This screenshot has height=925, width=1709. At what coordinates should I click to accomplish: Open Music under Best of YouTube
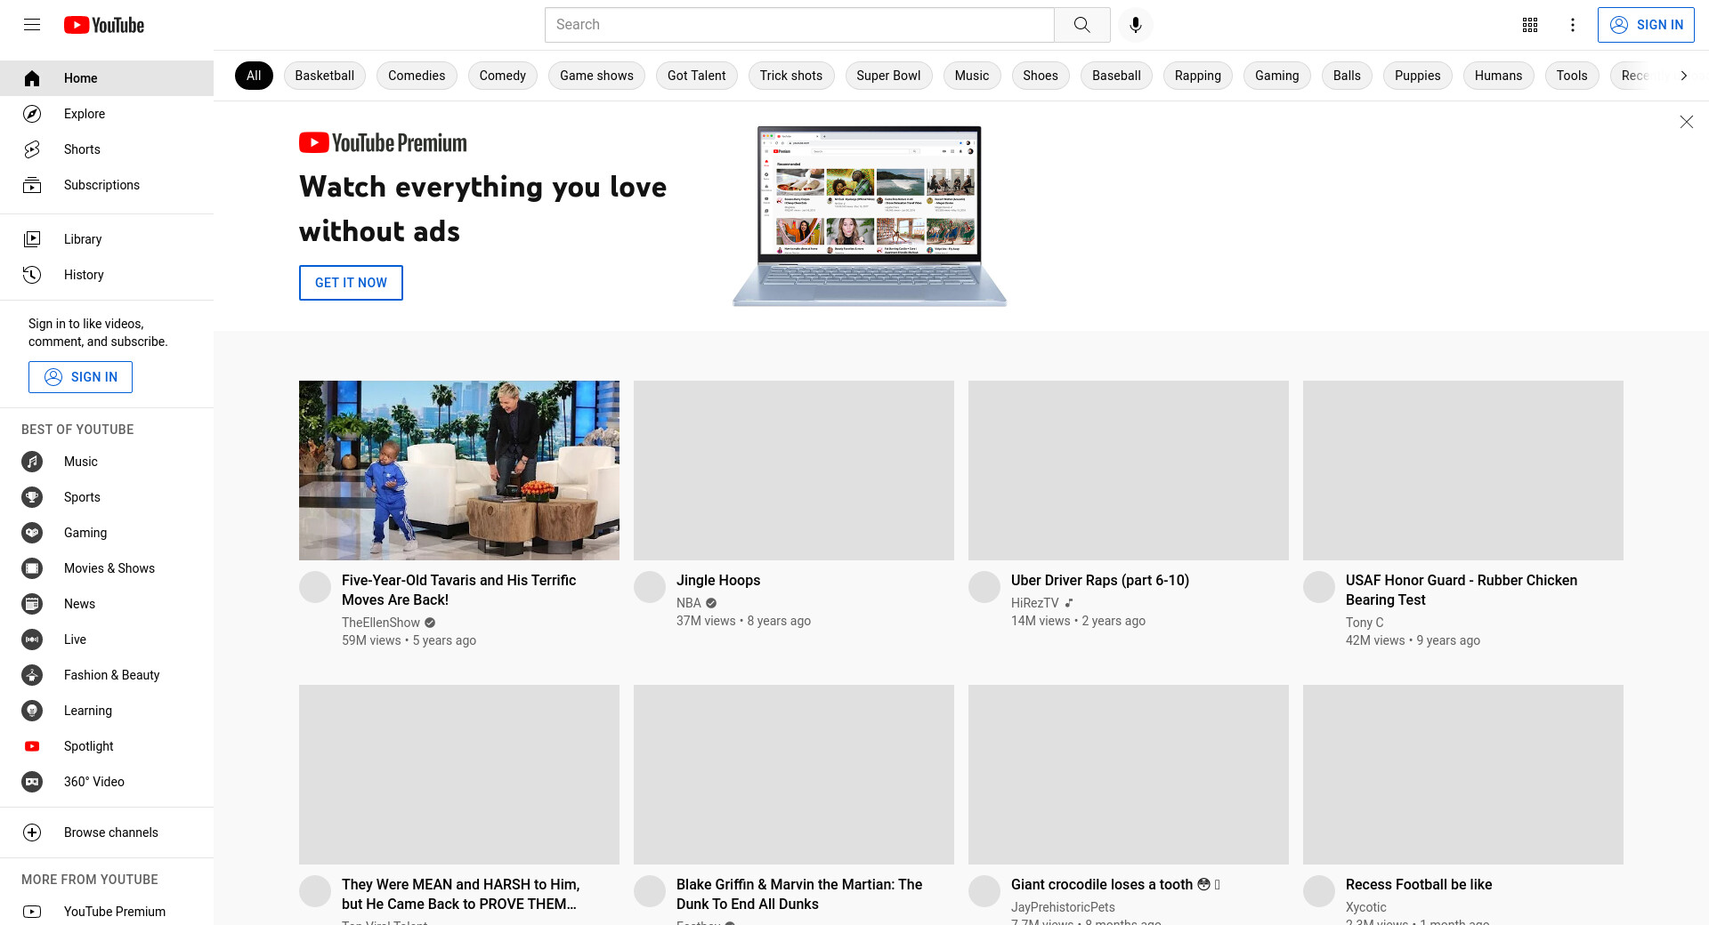click(x=107, y=462)
